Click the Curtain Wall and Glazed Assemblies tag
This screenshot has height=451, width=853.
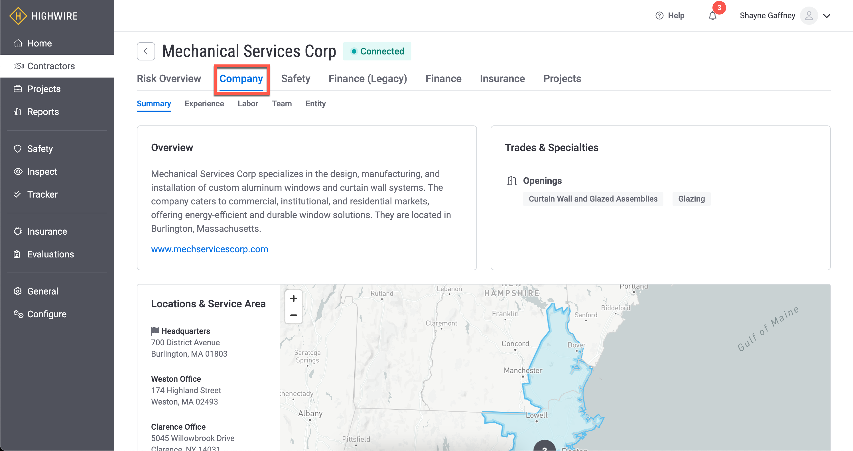pyautogui.click(x=593, y=199)
